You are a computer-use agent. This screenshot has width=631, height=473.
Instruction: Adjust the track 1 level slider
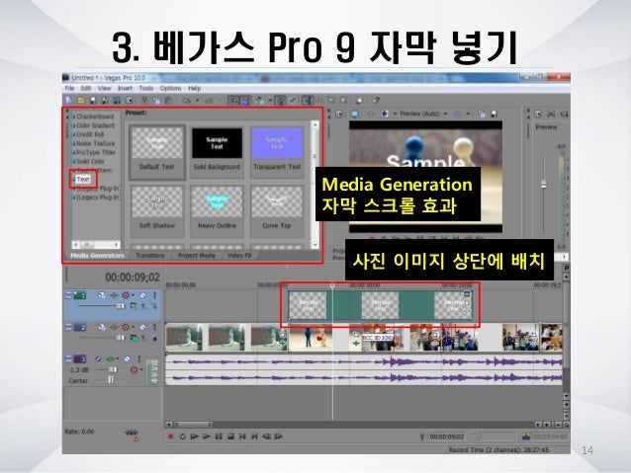pyautogui.click(x=120, y=306)
